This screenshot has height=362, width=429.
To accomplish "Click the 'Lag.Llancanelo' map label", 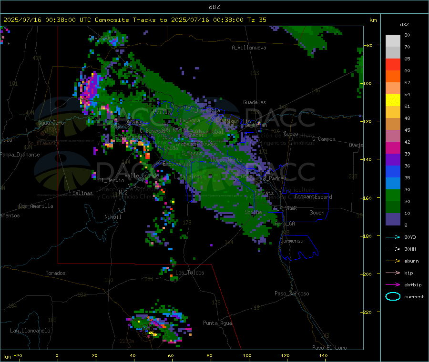I will (30, 331).
